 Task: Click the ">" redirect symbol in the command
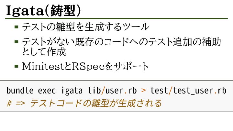[x=144, y=91]
